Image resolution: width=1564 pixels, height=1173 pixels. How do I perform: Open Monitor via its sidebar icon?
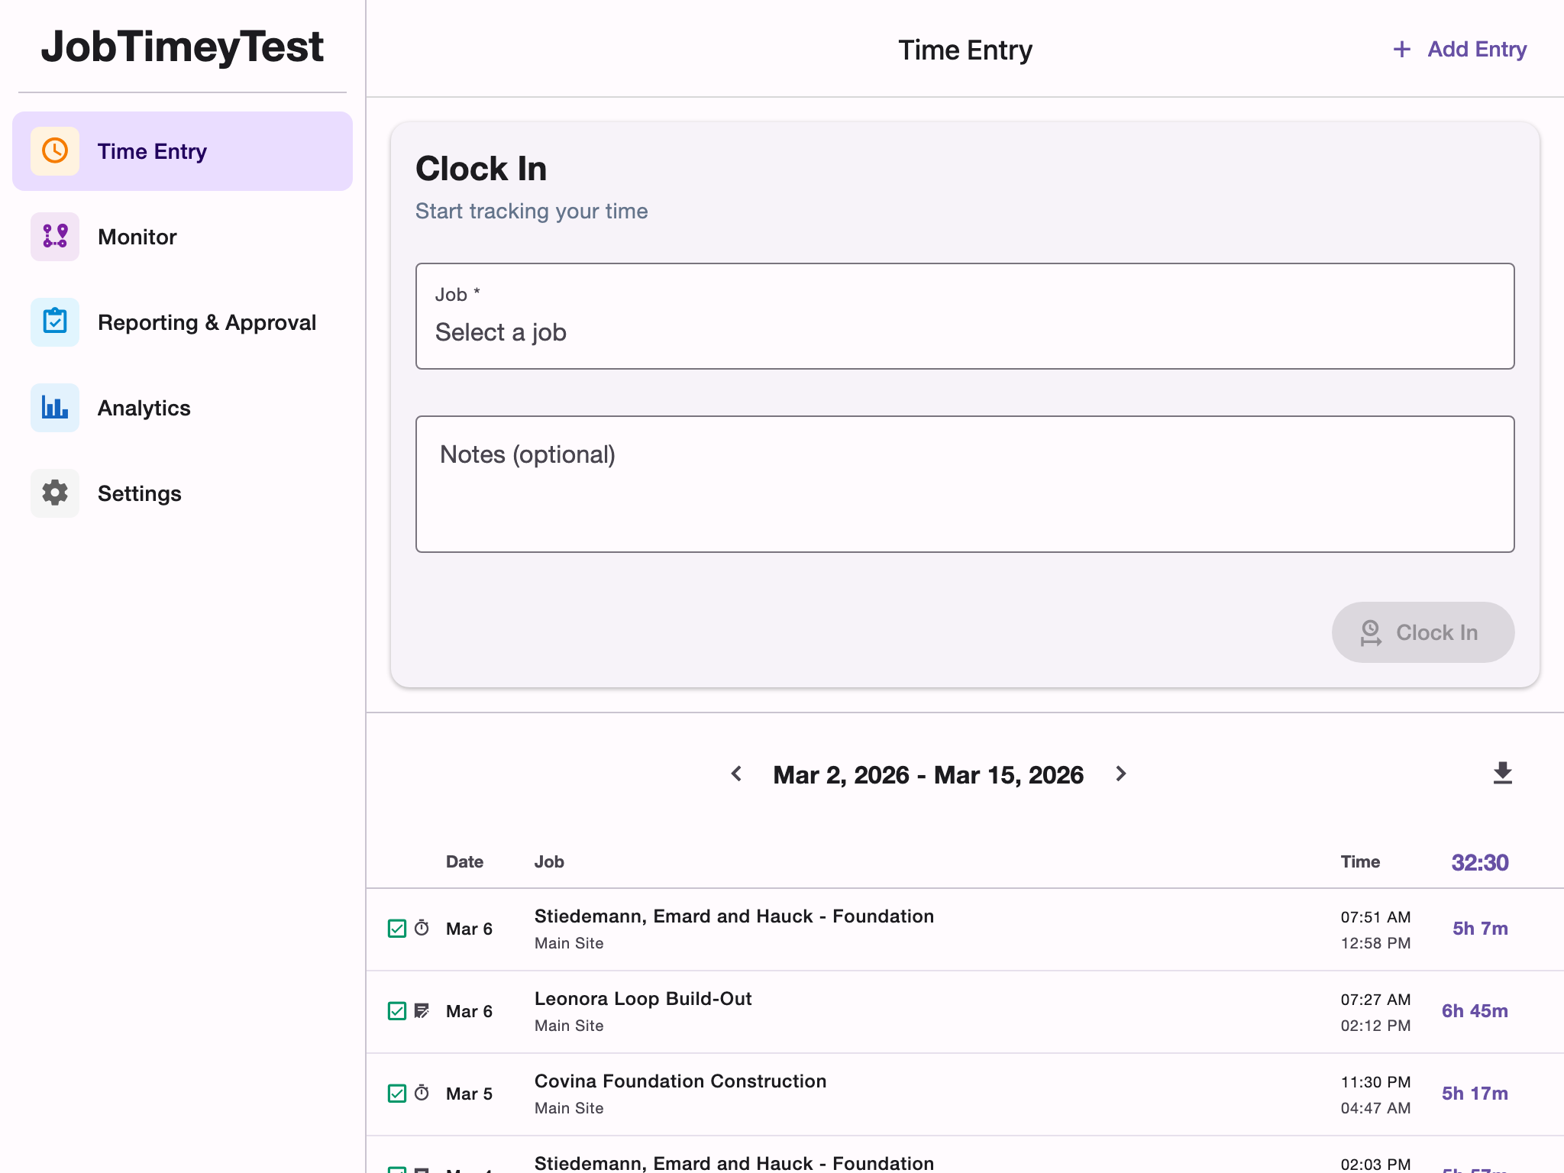(54, 237)
